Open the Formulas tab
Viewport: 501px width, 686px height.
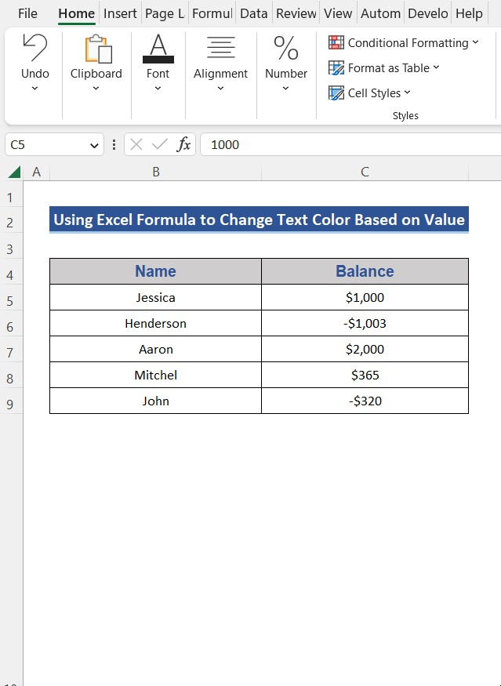click(212, 13)
